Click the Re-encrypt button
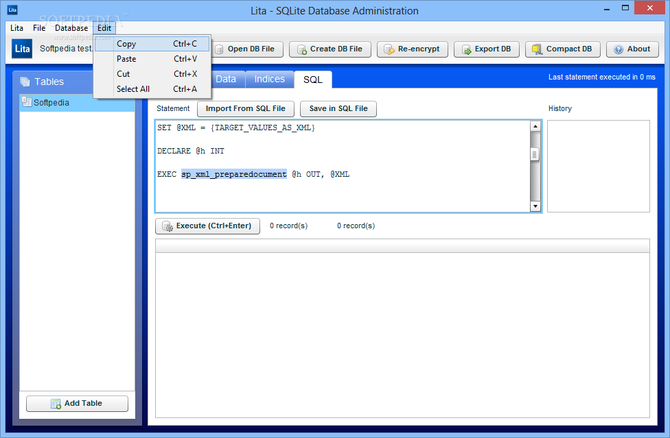 (x=413, y=49)
